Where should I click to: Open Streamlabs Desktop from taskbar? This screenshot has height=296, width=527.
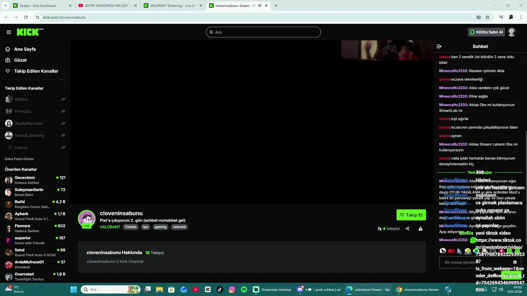273,289
